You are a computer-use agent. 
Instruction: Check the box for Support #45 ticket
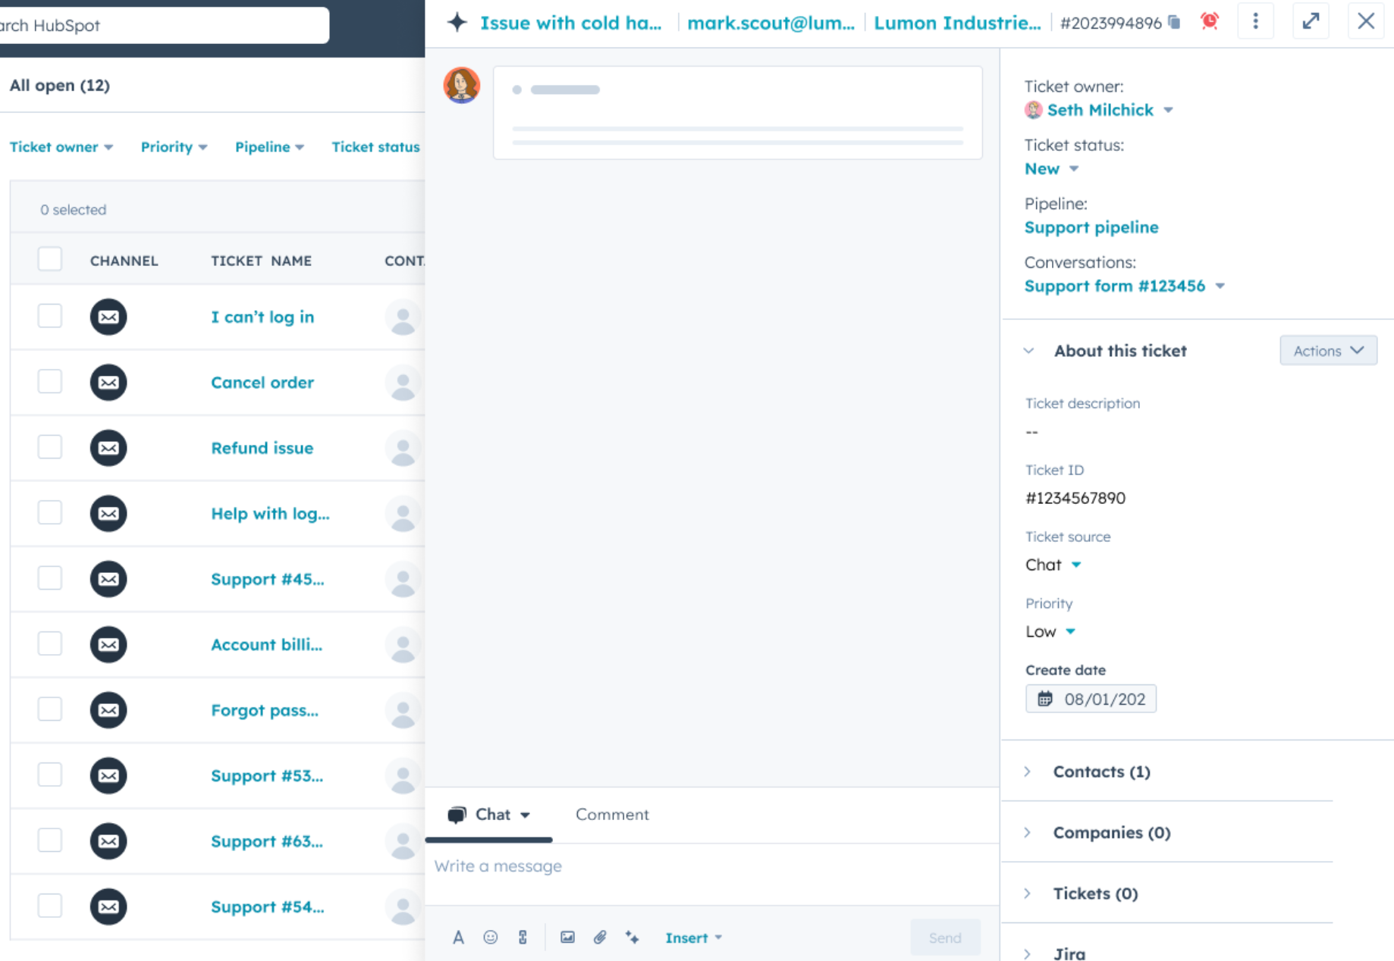(50, 578)
